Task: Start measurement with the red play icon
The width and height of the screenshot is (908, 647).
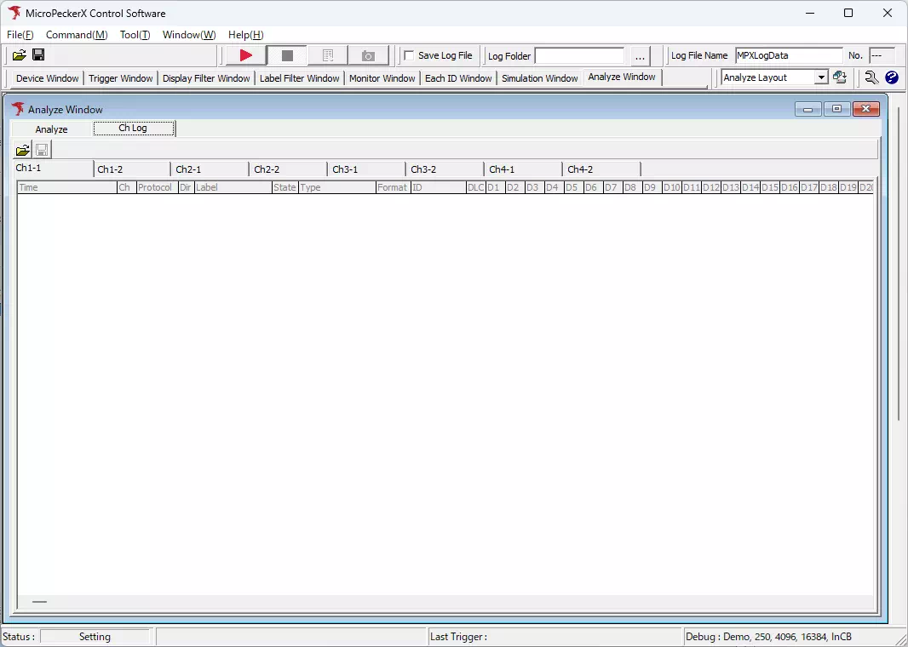Action: [x=244, y=54]
